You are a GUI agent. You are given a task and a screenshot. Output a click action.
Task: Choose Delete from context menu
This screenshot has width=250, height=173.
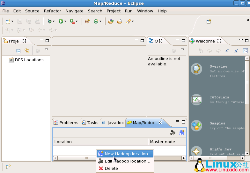pyautogui.click(x=125, y=168)
